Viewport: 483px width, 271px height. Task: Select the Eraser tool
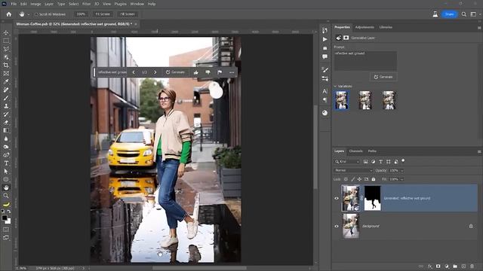tap(6, 122)
